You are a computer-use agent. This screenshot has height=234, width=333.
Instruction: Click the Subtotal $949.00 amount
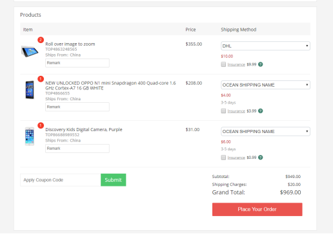click(x=293, y=177)
